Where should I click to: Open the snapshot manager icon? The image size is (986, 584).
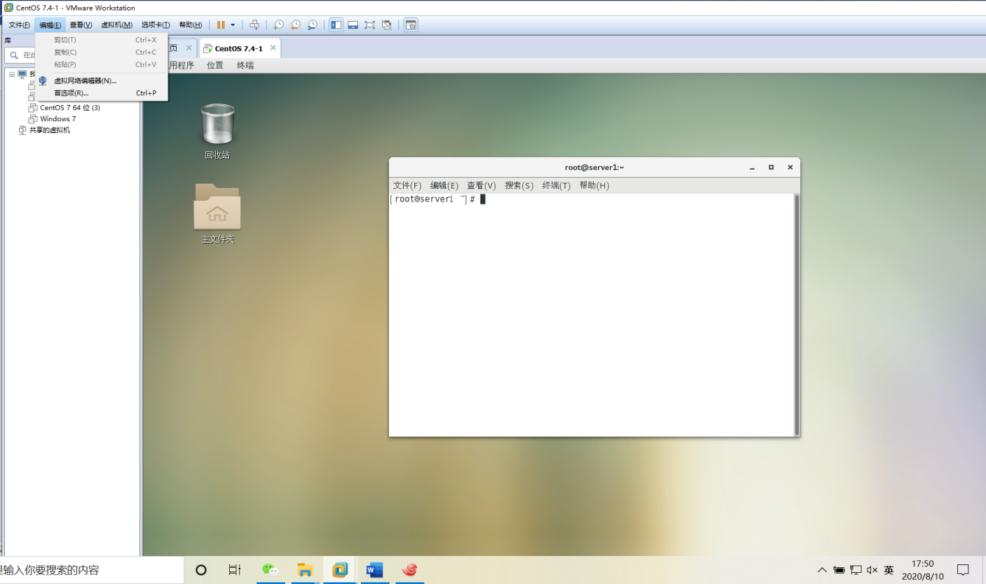pyautogui.click(x=312, y=25)
